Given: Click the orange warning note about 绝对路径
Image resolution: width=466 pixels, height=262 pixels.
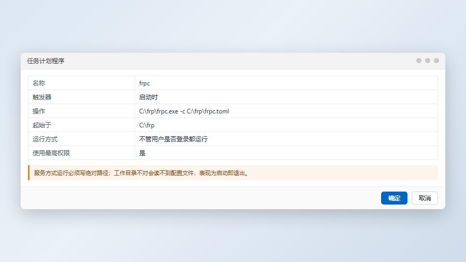Looking at the screenshot, I should pyautogui.click(x=233, y=173).
